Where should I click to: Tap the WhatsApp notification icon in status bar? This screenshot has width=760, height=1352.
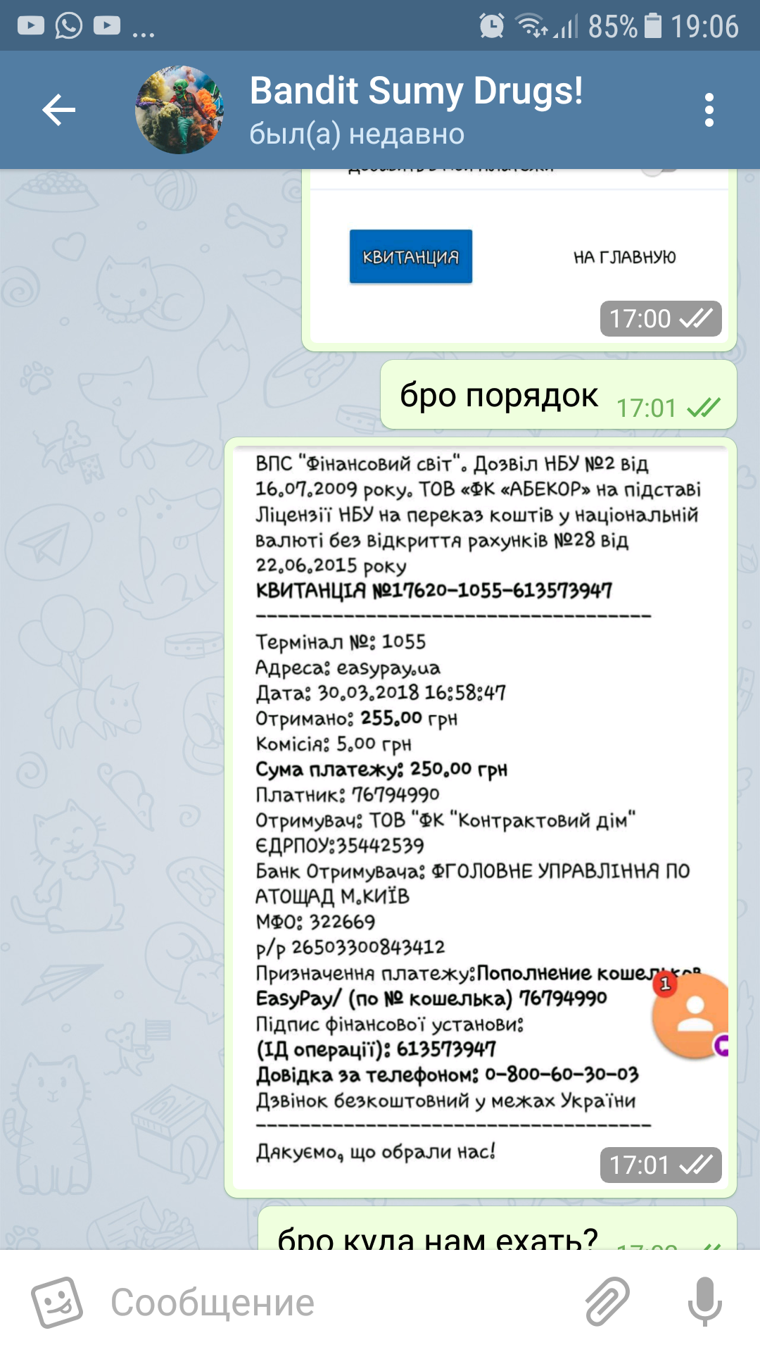pos(69,26)
